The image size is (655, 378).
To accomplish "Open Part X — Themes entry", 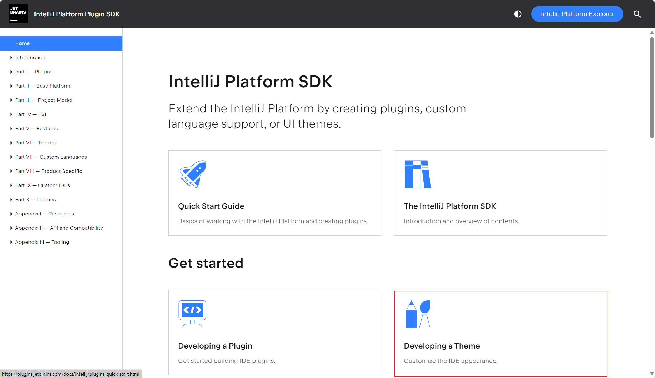I will click(35, 200).
